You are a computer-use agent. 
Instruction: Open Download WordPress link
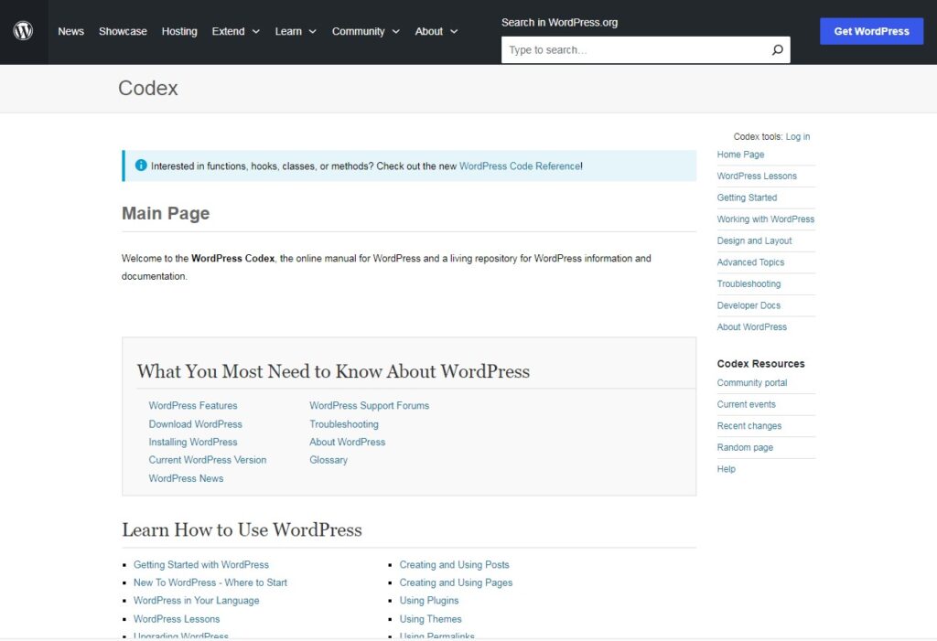(196, 423)
